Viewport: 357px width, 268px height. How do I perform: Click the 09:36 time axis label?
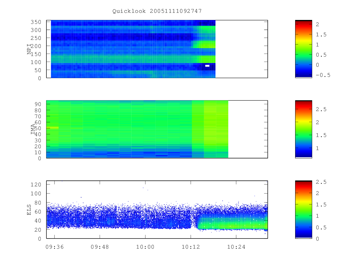[54, 247]
